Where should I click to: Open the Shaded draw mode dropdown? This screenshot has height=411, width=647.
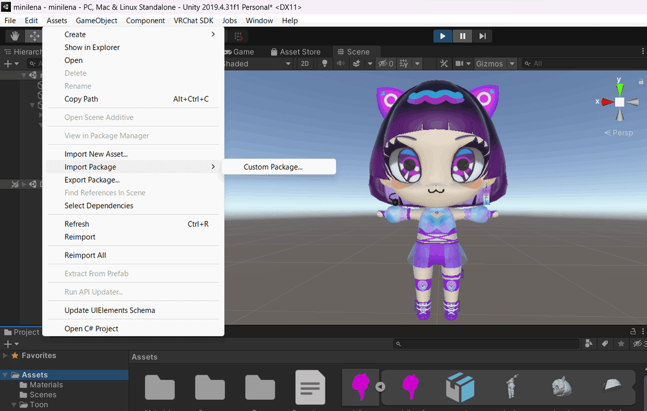258,64
